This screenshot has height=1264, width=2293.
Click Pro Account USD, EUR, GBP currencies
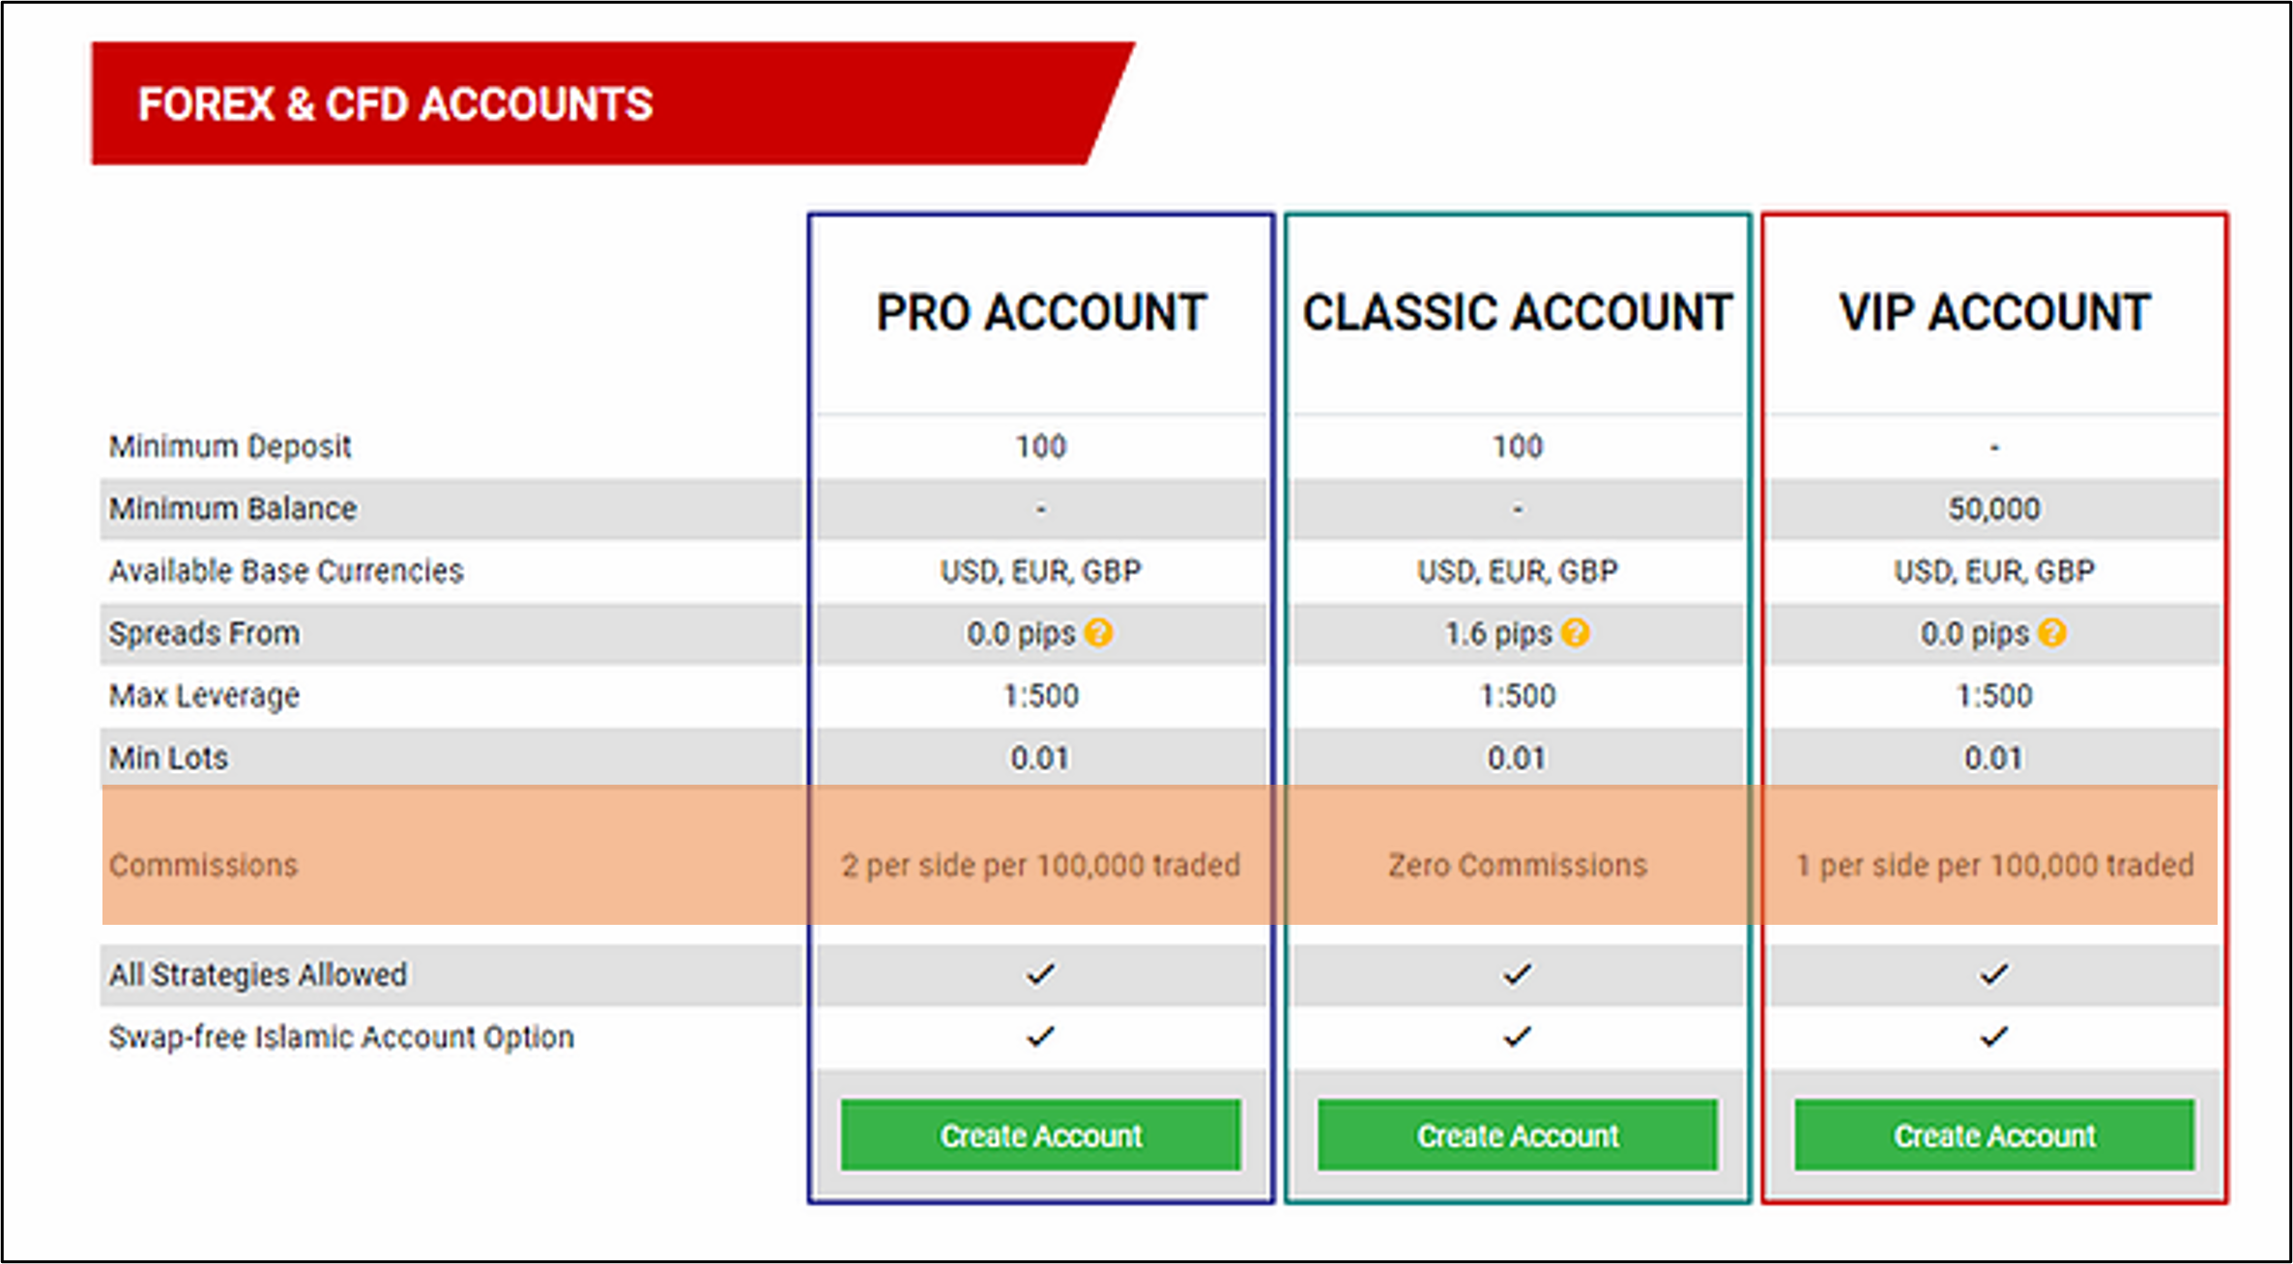coord(1041,571)
